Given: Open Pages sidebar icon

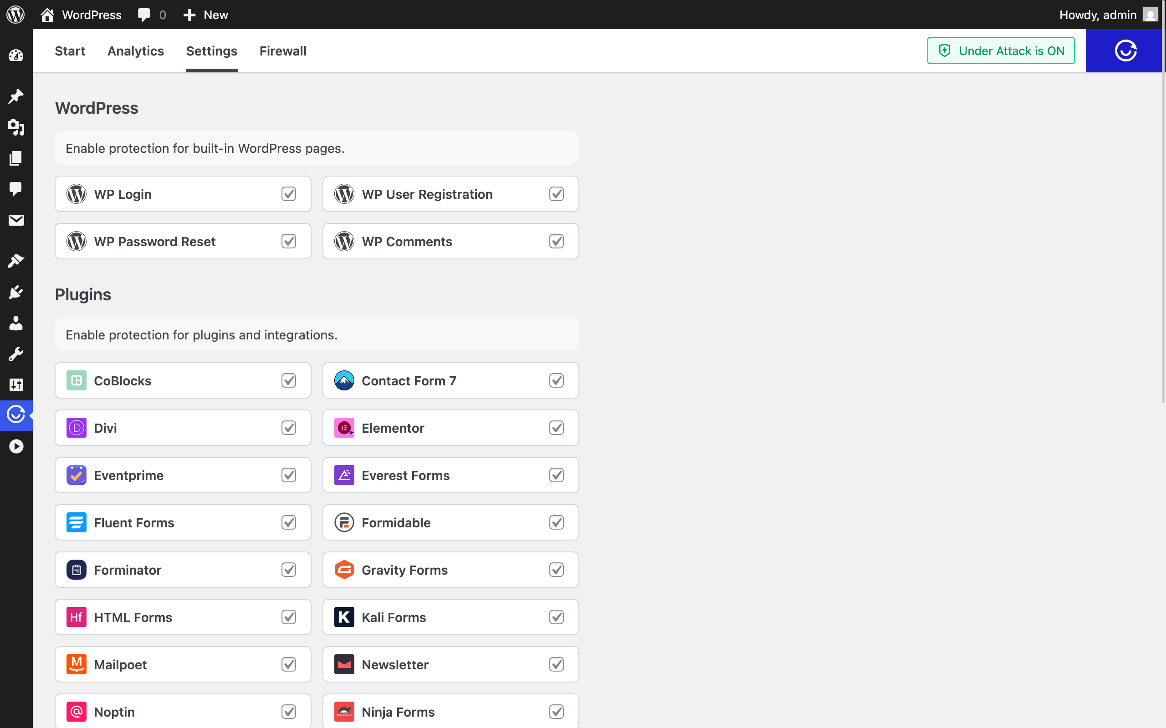Looking at the screenshot, I should (x=16, y=158).
